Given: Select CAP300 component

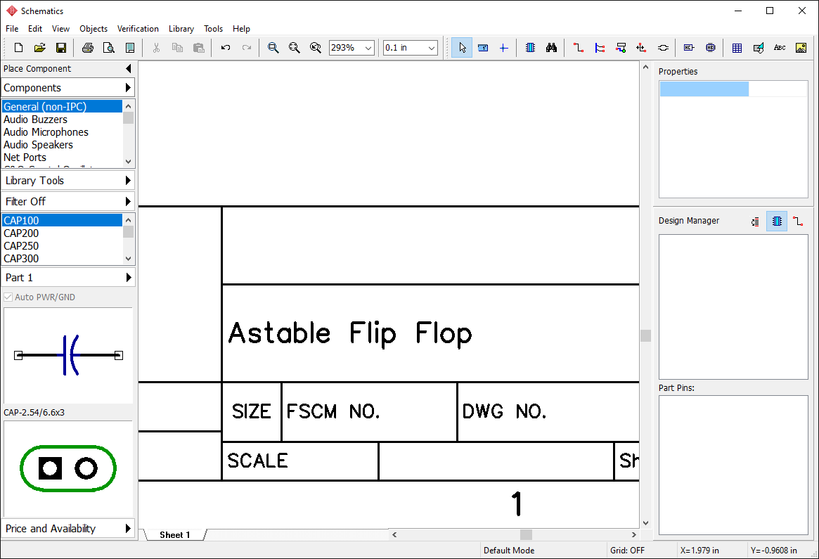Looking at the screenshot, I should 62,258.
